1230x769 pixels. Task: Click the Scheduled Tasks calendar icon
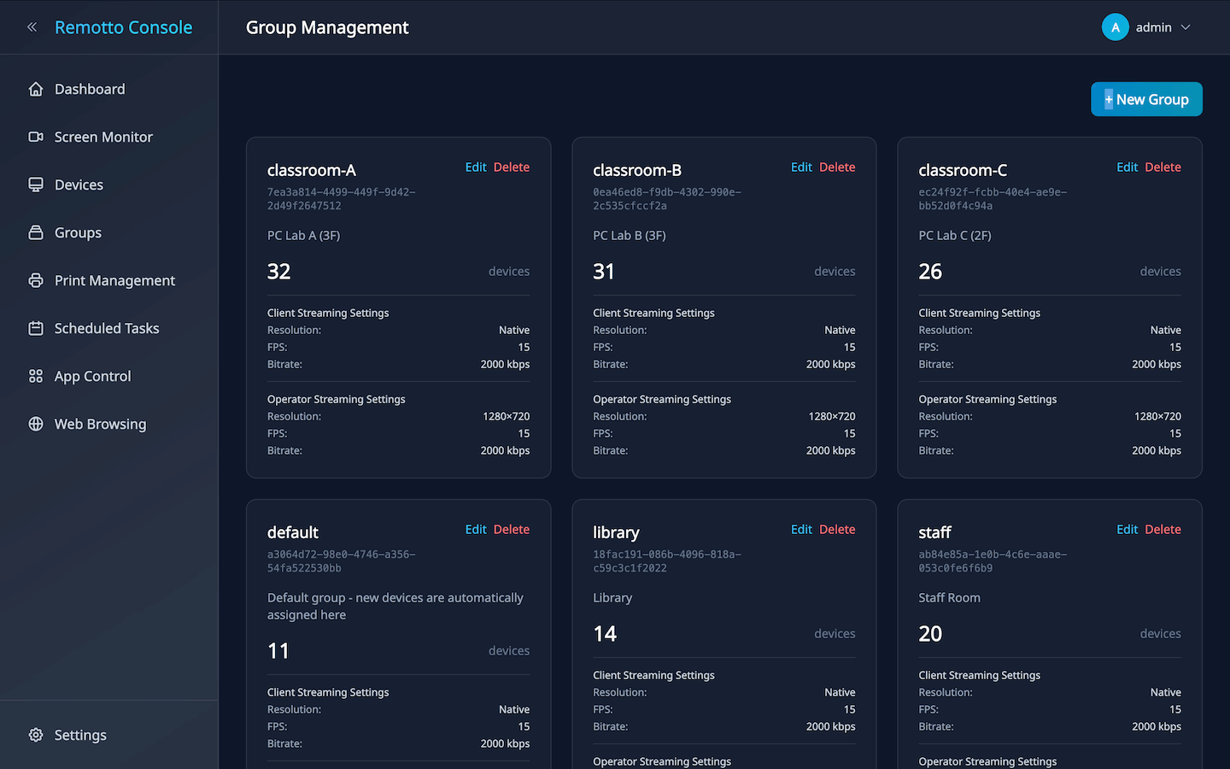[36, 328]
